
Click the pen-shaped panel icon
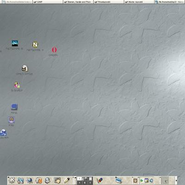(x=67, y=180)
